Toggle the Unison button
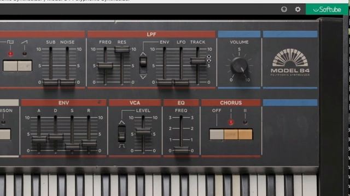This screenshot has width=350, height=196. [x=5, y=134]
